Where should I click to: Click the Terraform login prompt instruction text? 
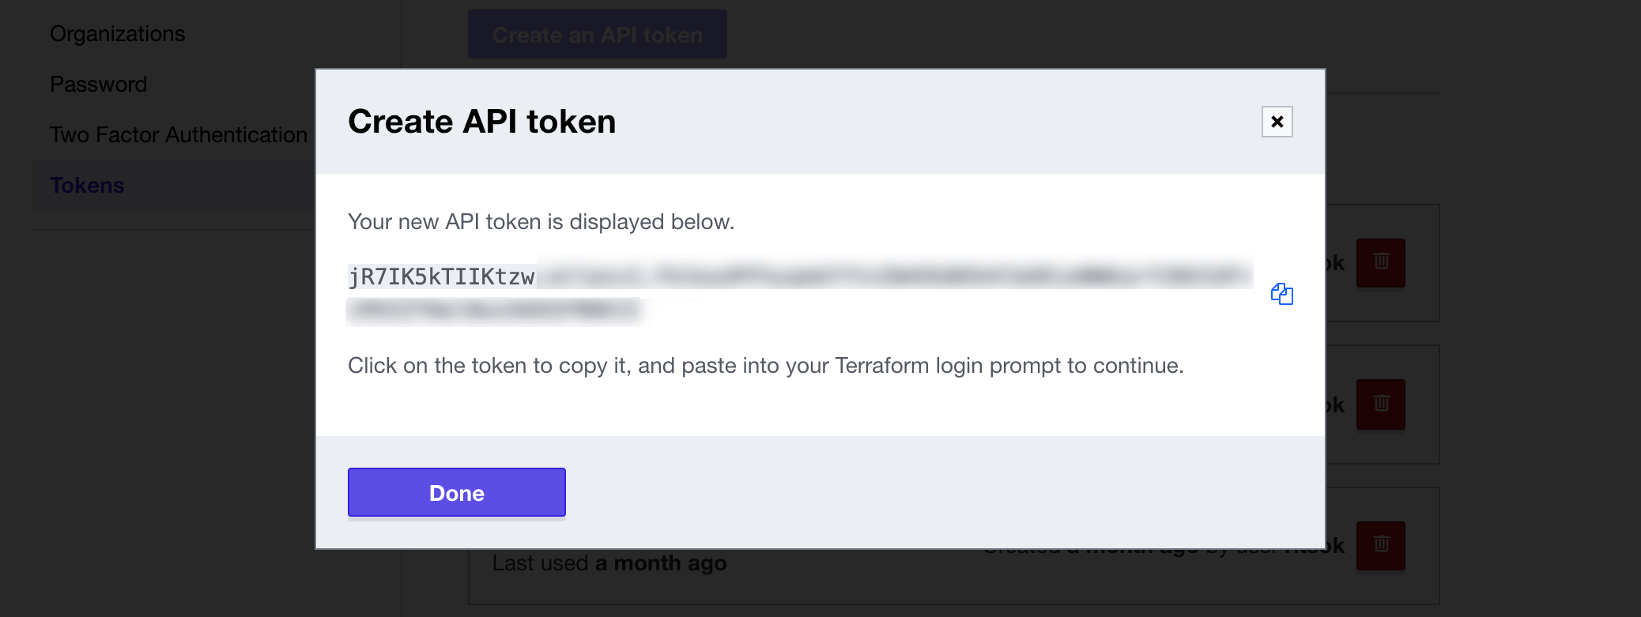click(765, 366)
